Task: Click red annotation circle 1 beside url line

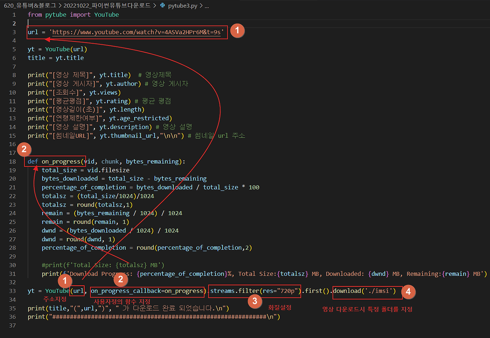Action: [237, 31]
